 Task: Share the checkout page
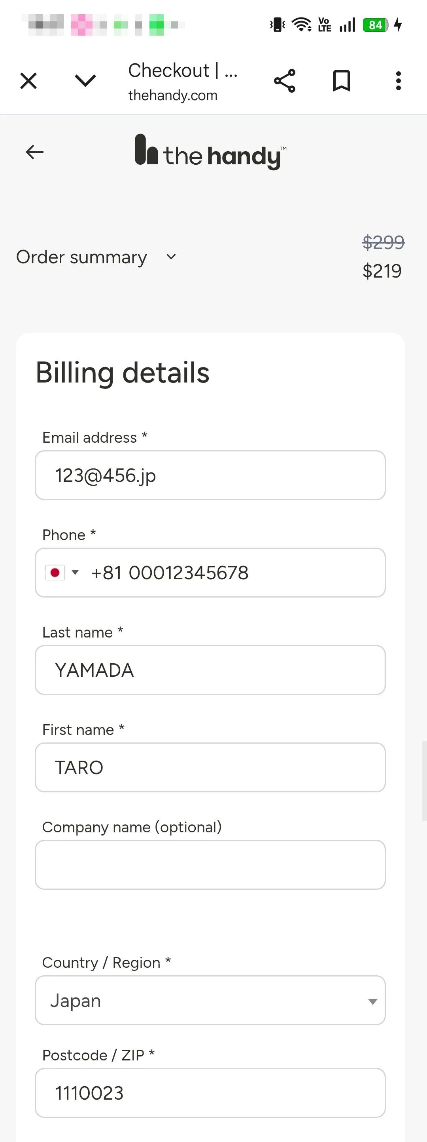pyautogui.click(x=285, y=81)
